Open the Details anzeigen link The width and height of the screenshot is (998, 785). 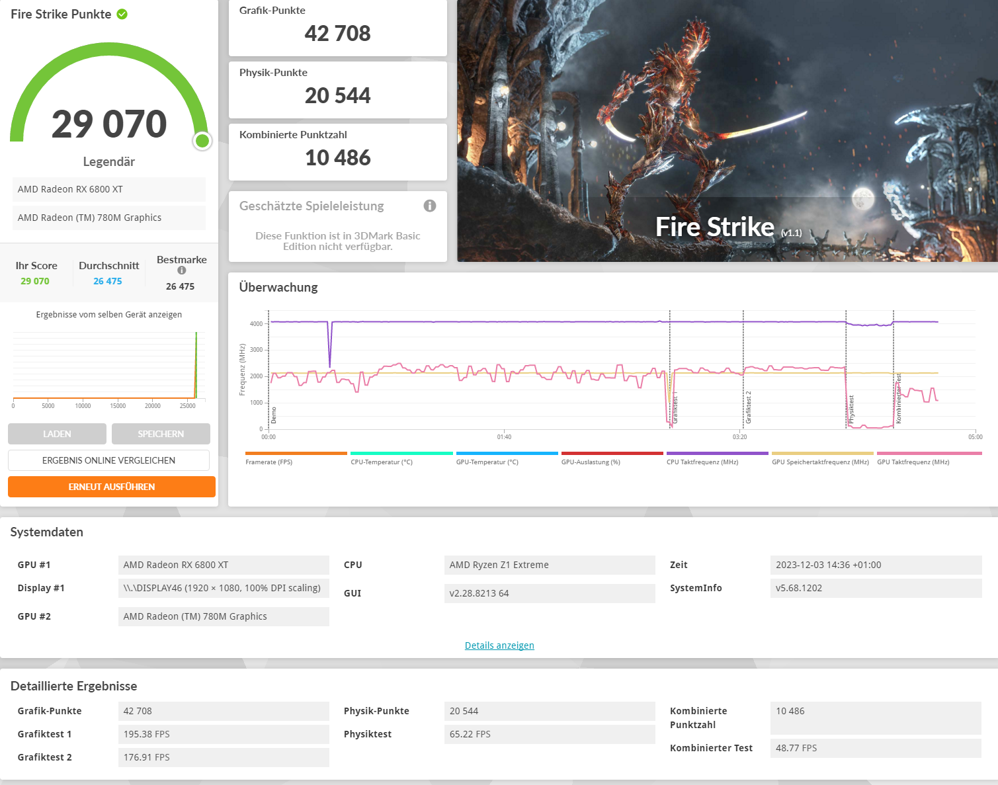point(499,645)
